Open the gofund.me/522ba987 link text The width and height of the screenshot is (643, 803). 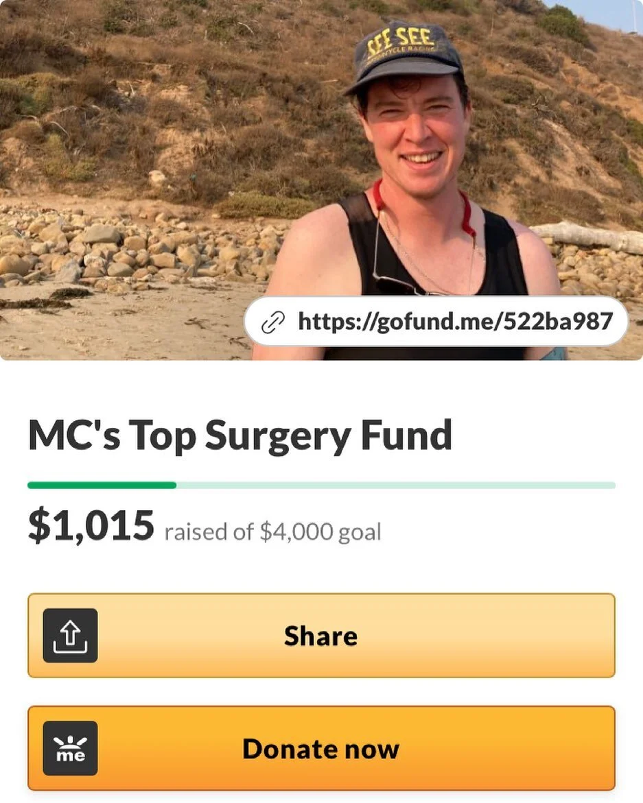(x=455, y=322)
